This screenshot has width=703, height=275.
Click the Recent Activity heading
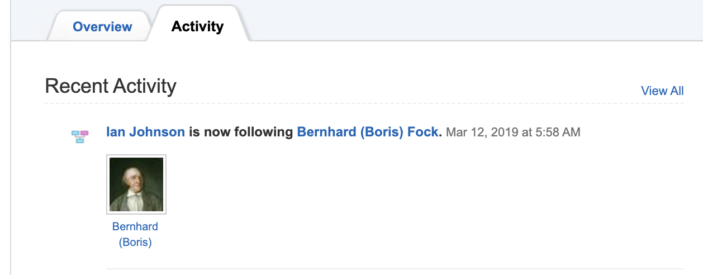click(x=111, y=86)
